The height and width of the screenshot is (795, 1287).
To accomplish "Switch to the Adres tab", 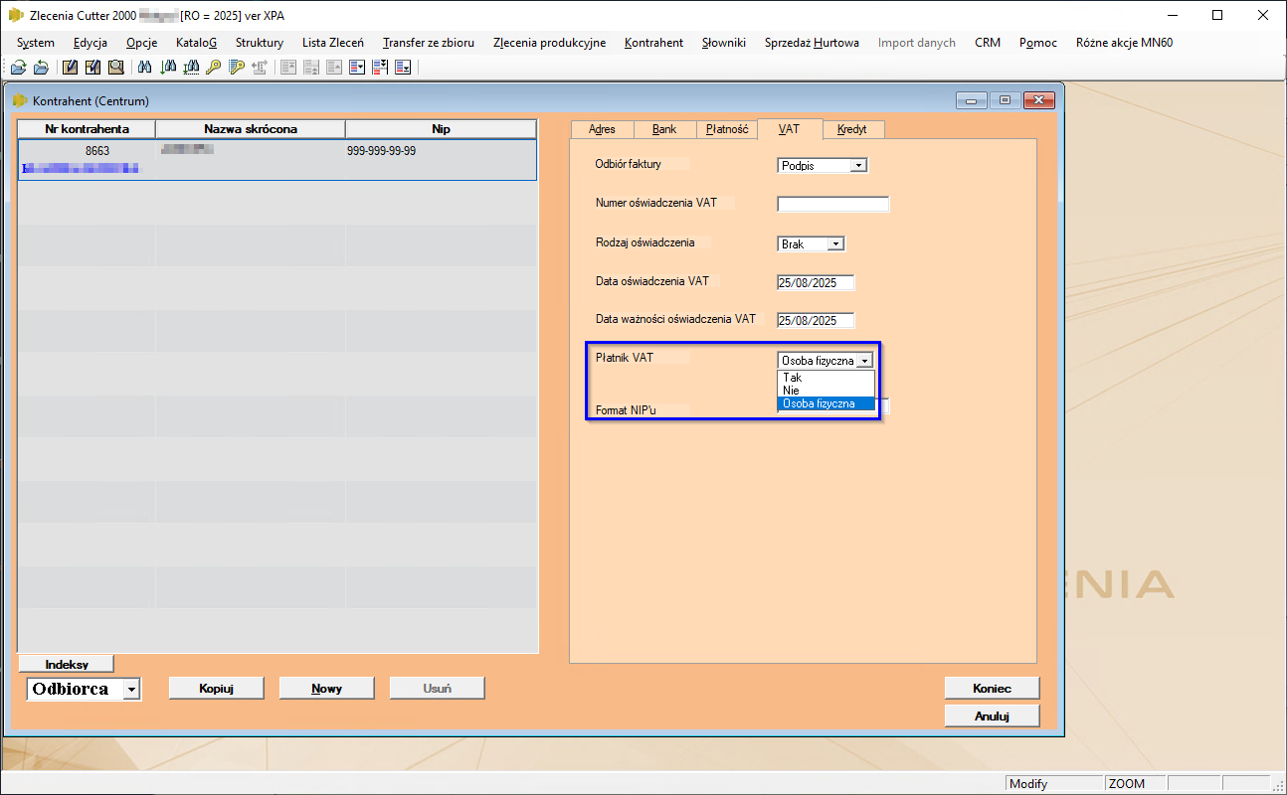I will 602,129.
